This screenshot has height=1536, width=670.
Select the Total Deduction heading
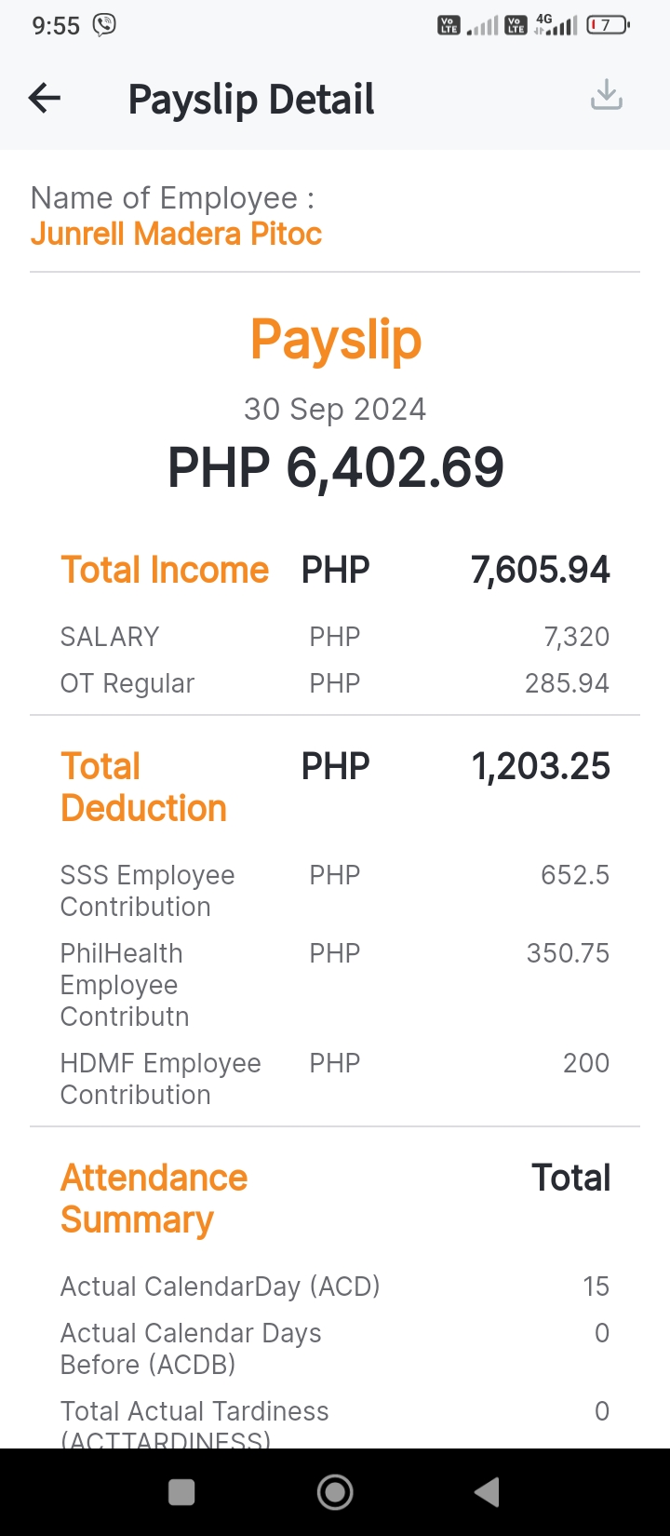(x=143, y=788)
